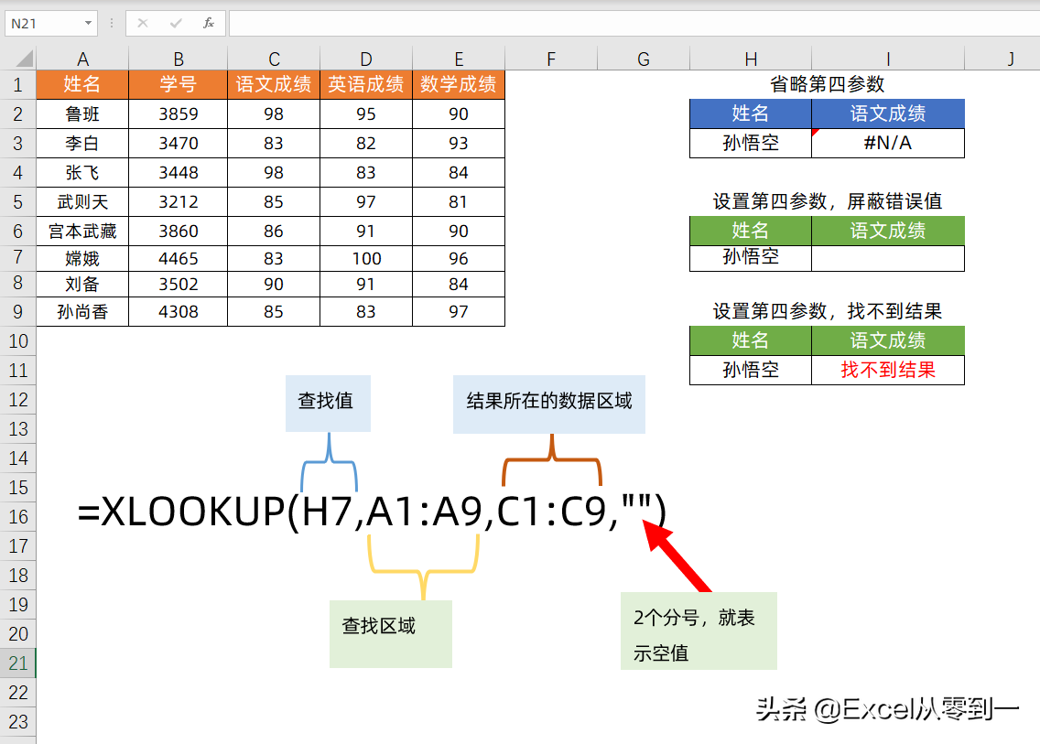Click the 姓名 header cell in A1
Screen dimensions: 1040x744
[82, 85]
